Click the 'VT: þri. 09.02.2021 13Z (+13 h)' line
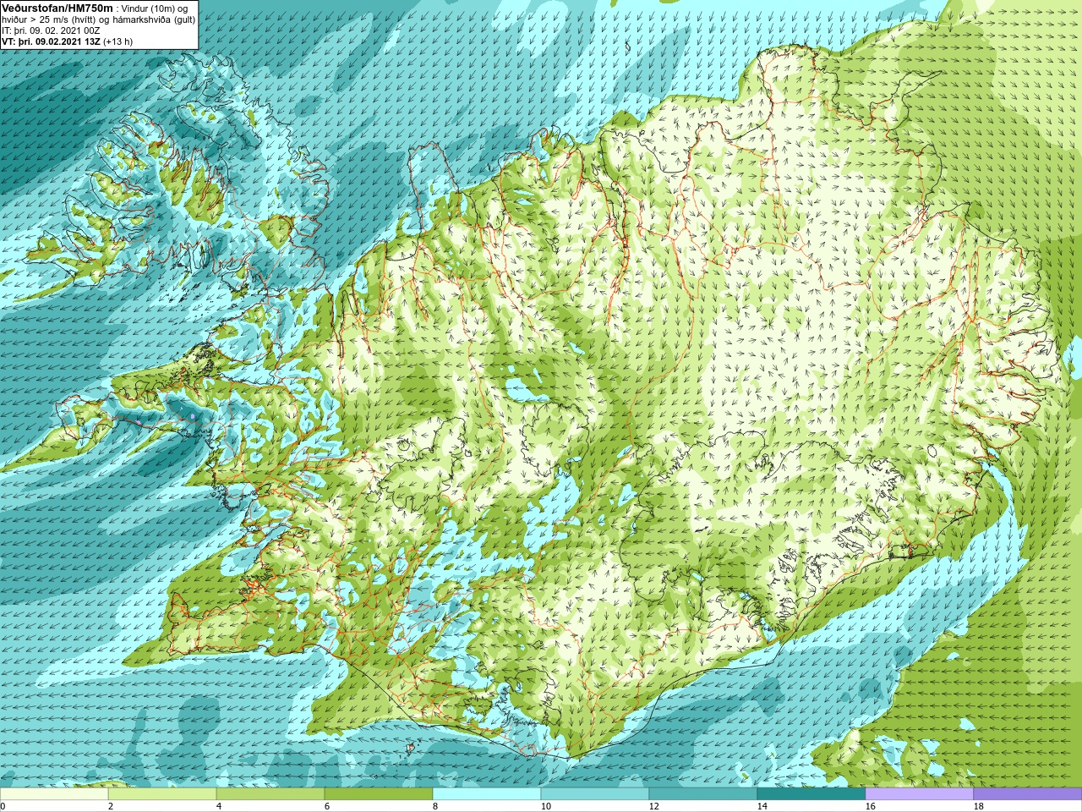Screen dimensions: 1082x812 click(67, 41)
